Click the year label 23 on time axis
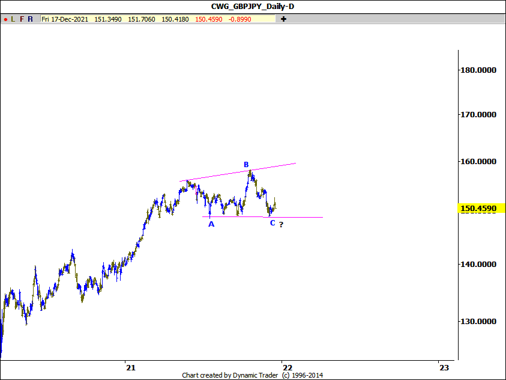Image resolution: width=506 pixels, height=380 pixels. 444,367
